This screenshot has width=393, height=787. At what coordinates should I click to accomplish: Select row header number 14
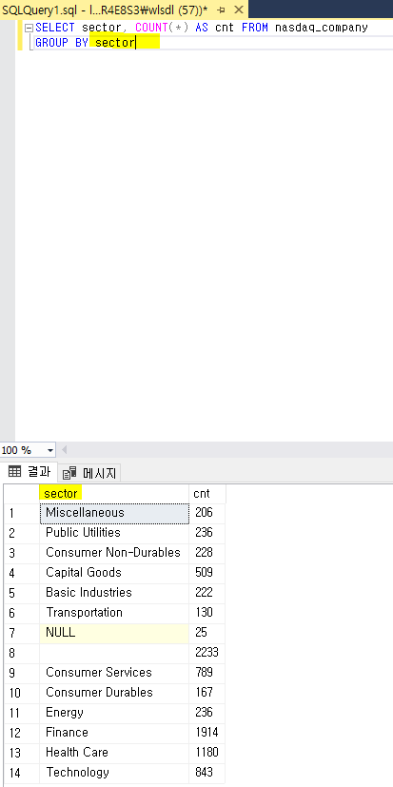pyautogui.click(x=22, y=773)
